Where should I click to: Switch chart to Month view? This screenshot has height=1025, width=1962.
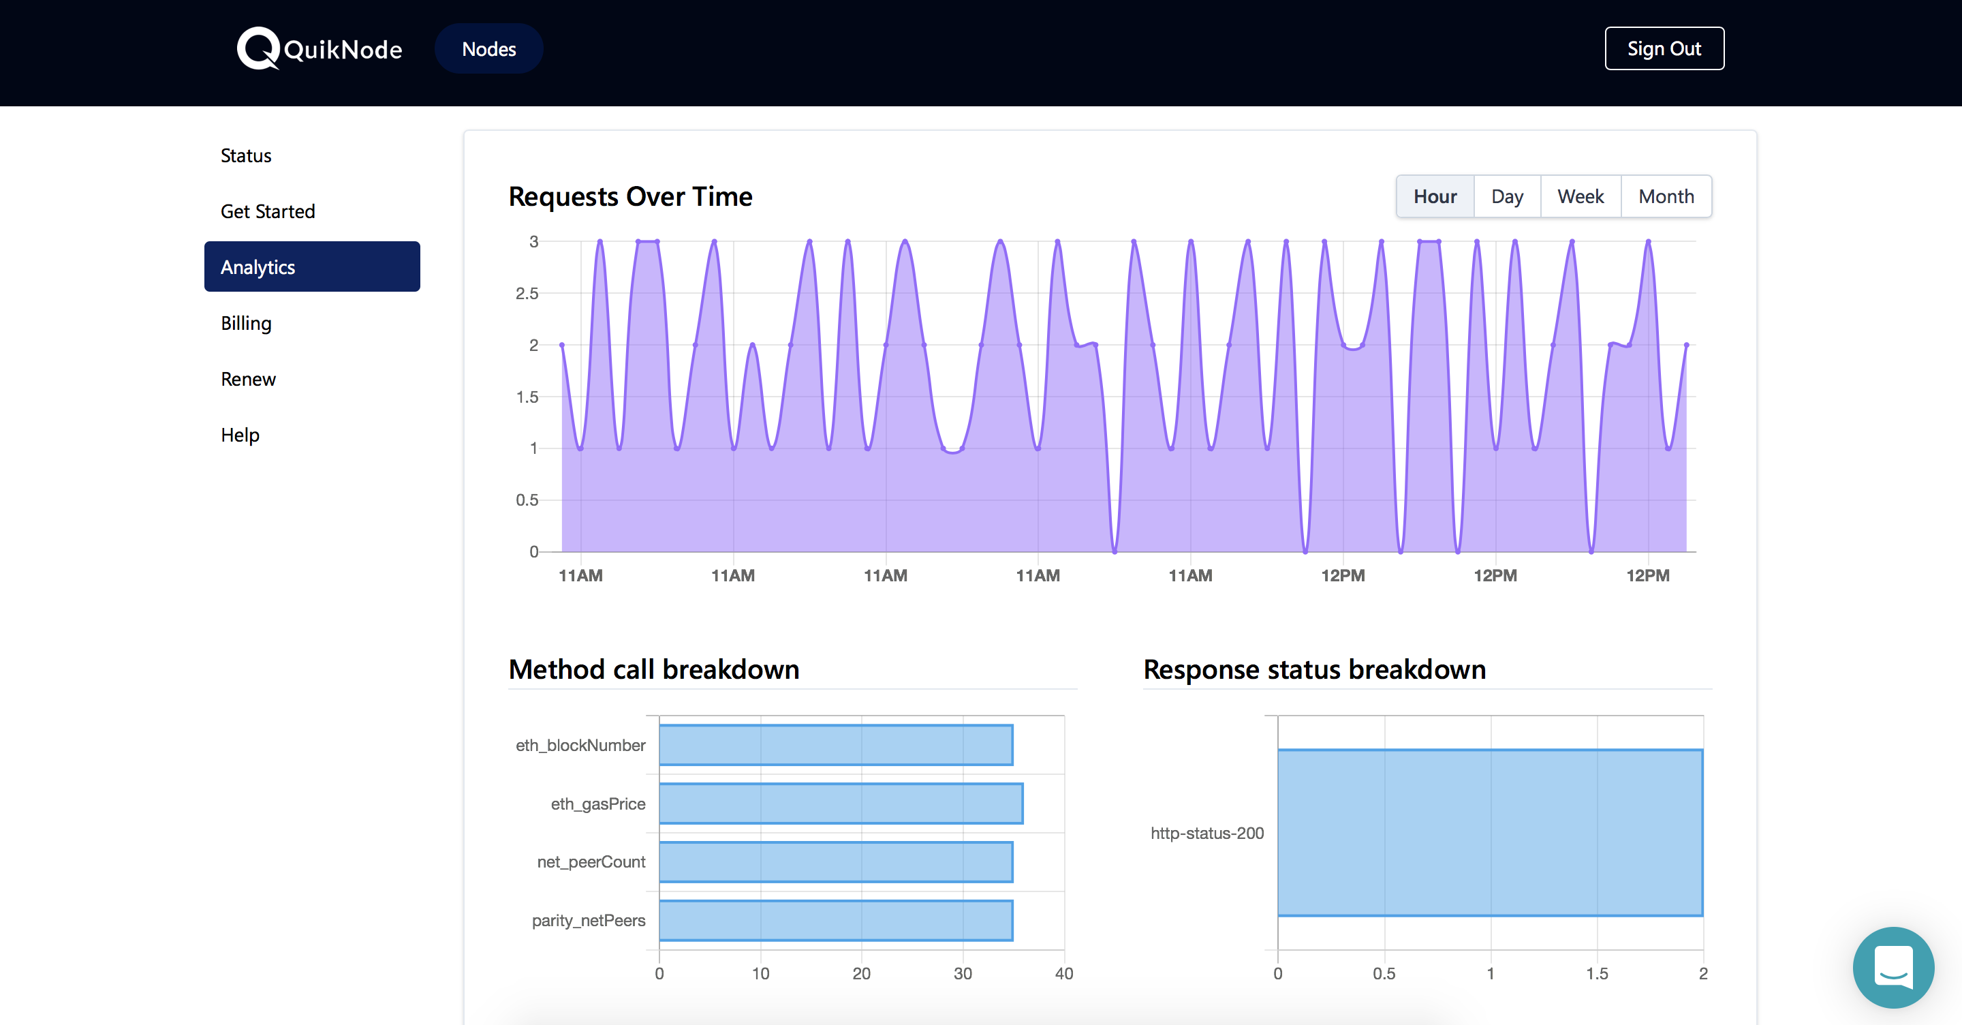[x=1666, y=196]
